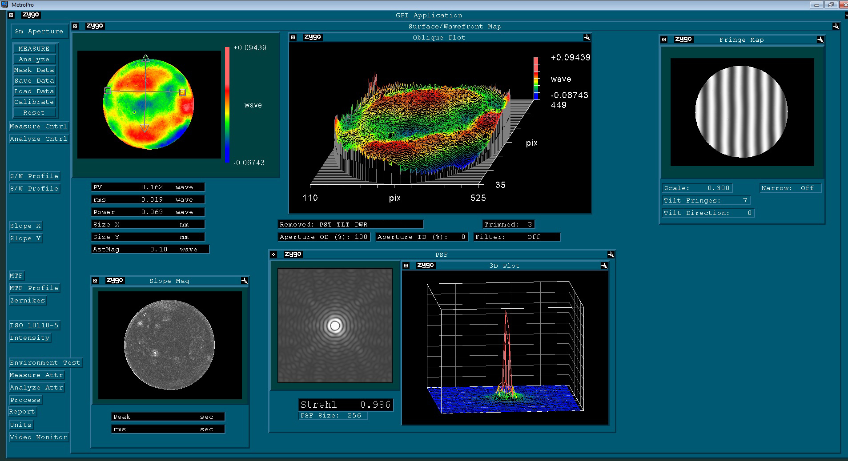Click the zygo logo on 3D Plot title
The height and width of the screenshot is (461, 848).
426,265
